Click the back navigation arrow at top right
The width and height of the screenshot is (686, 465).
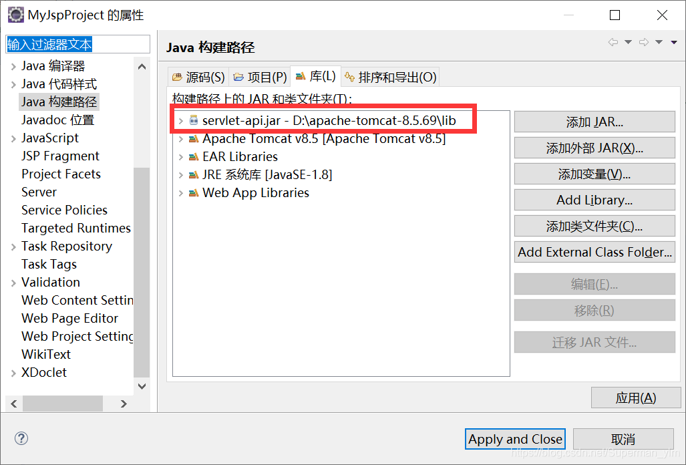click(613, 42)
